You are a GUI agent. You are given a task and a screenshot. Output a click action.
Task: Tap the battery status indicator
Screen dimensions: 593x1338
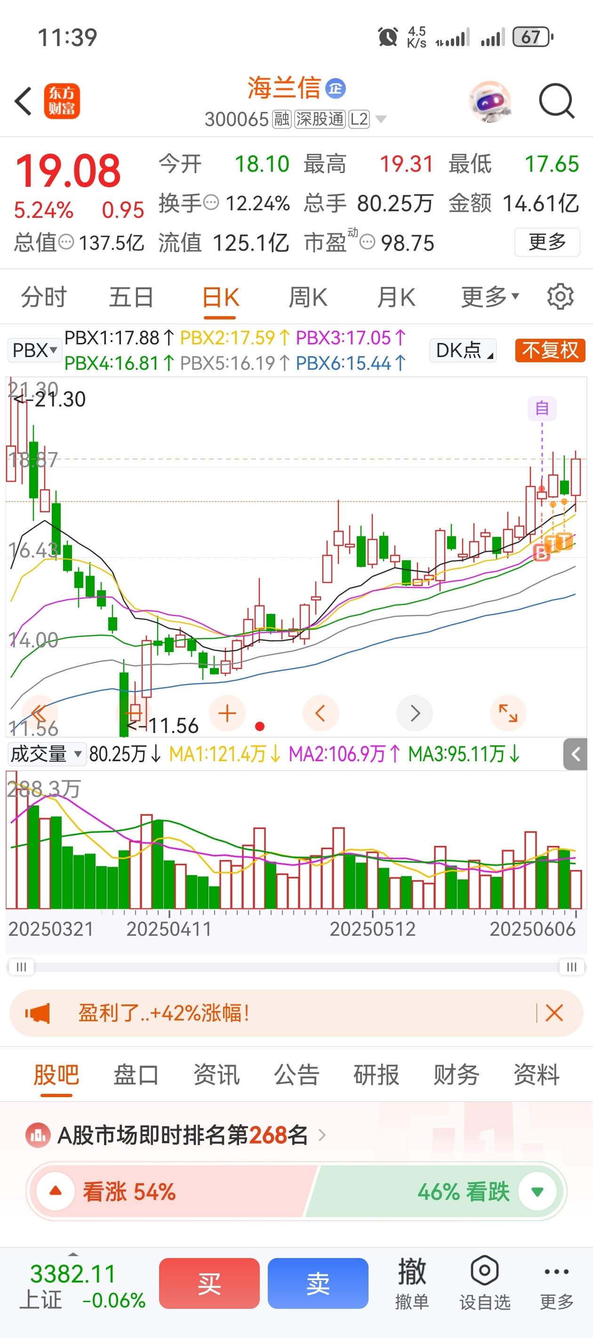533,37
